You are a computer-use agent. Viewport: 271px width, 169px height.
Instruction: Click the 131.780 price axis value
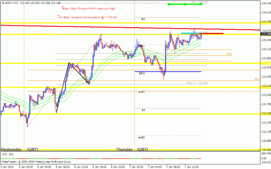(x=266, y=104)
